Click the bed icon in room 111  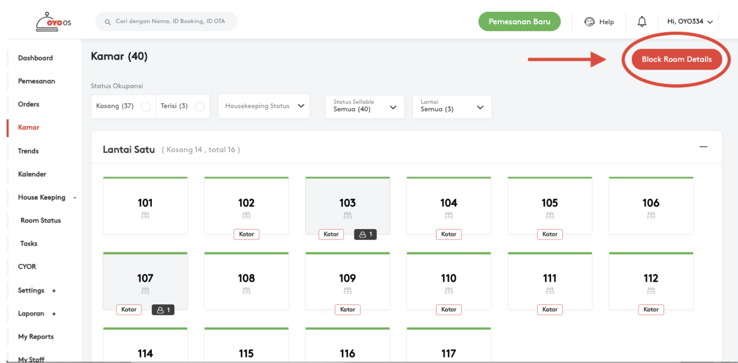550,290
